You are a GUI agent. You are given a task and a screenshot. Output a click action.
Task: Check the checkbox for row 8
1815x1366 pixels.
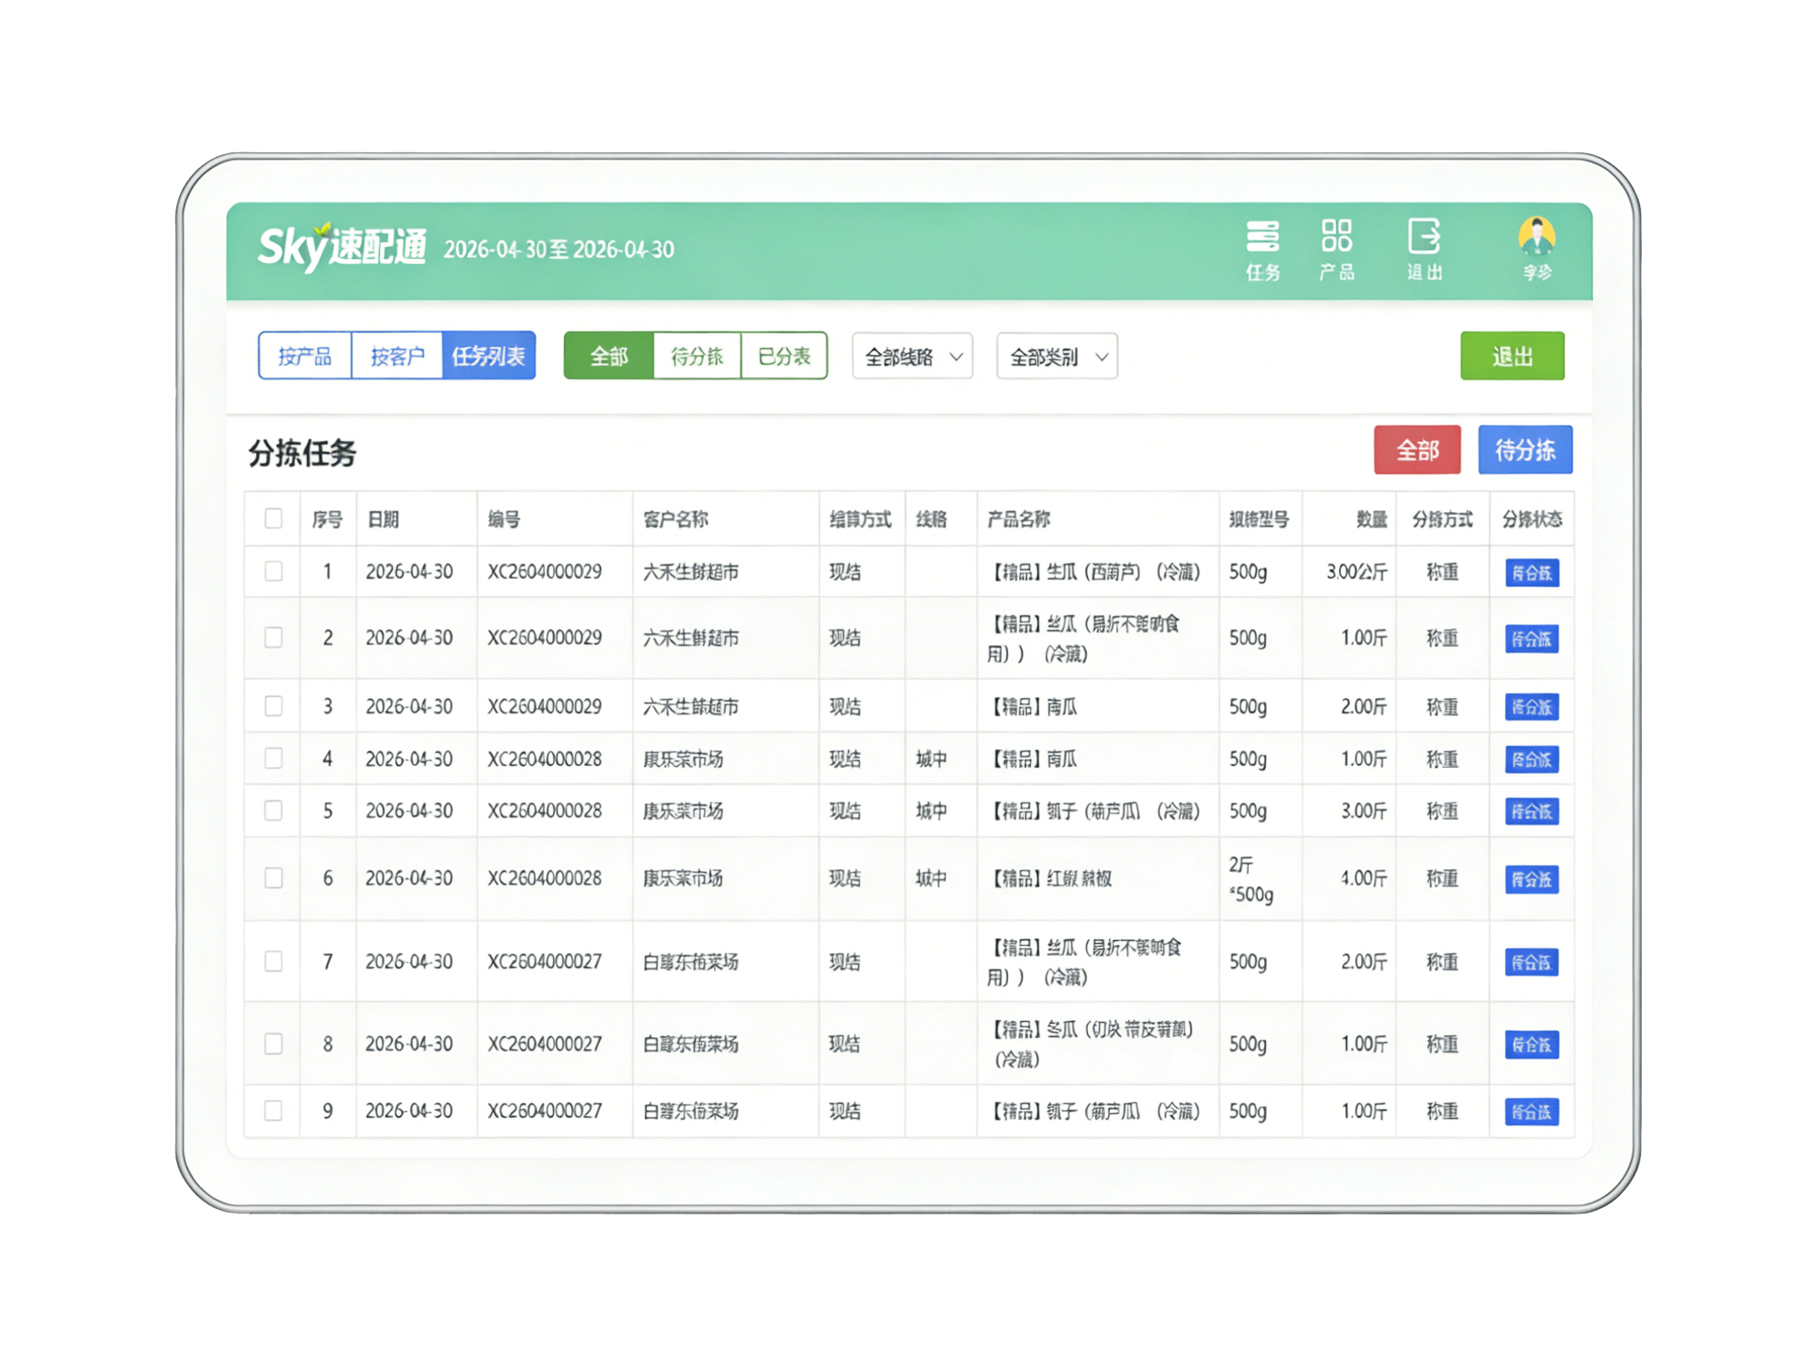click(x=273, y=1044)
